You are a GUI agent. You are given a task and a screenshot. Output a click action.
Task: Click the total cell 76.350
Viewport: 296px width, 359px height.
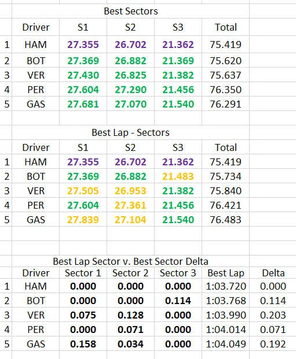tap(226, 90)
